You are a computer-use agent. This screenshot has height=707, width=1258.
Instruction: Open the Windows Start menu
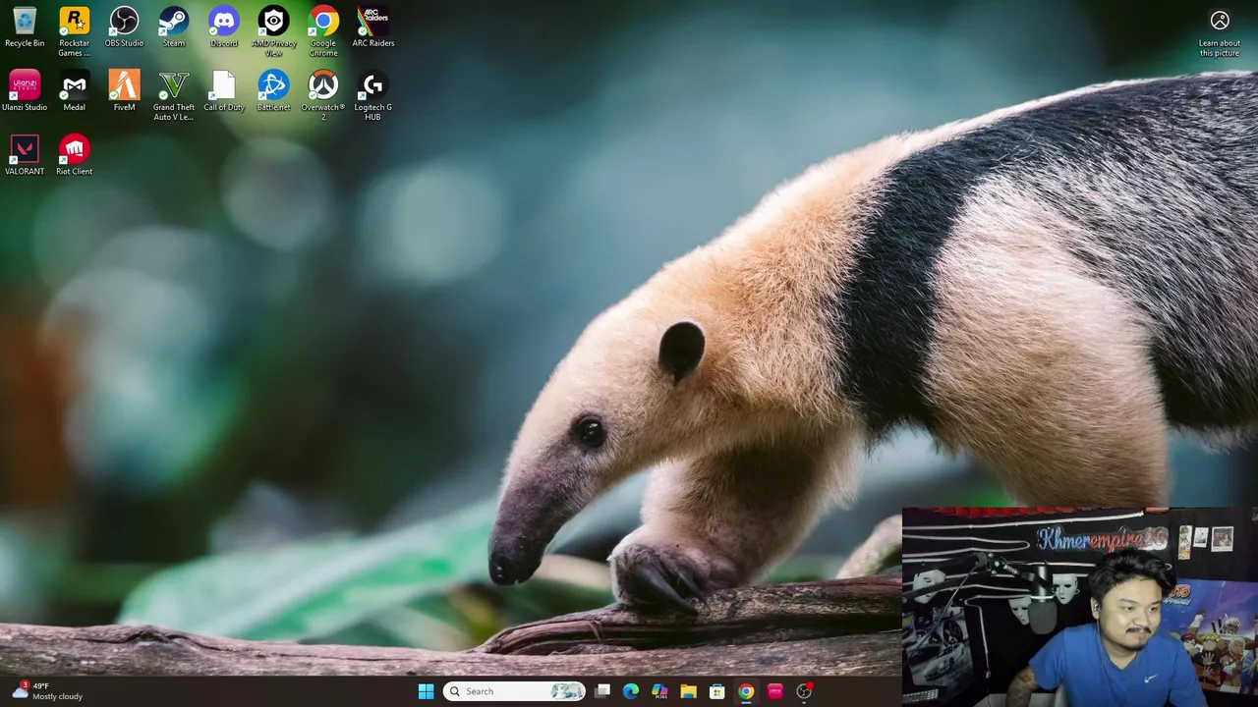coord(426,691)
